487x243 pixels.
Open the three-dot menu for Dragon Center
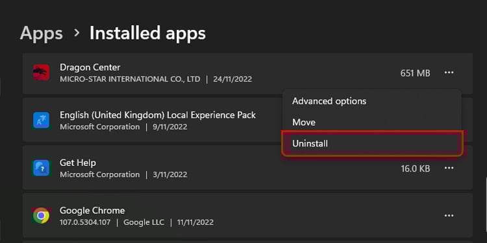[x=449, y=73]
